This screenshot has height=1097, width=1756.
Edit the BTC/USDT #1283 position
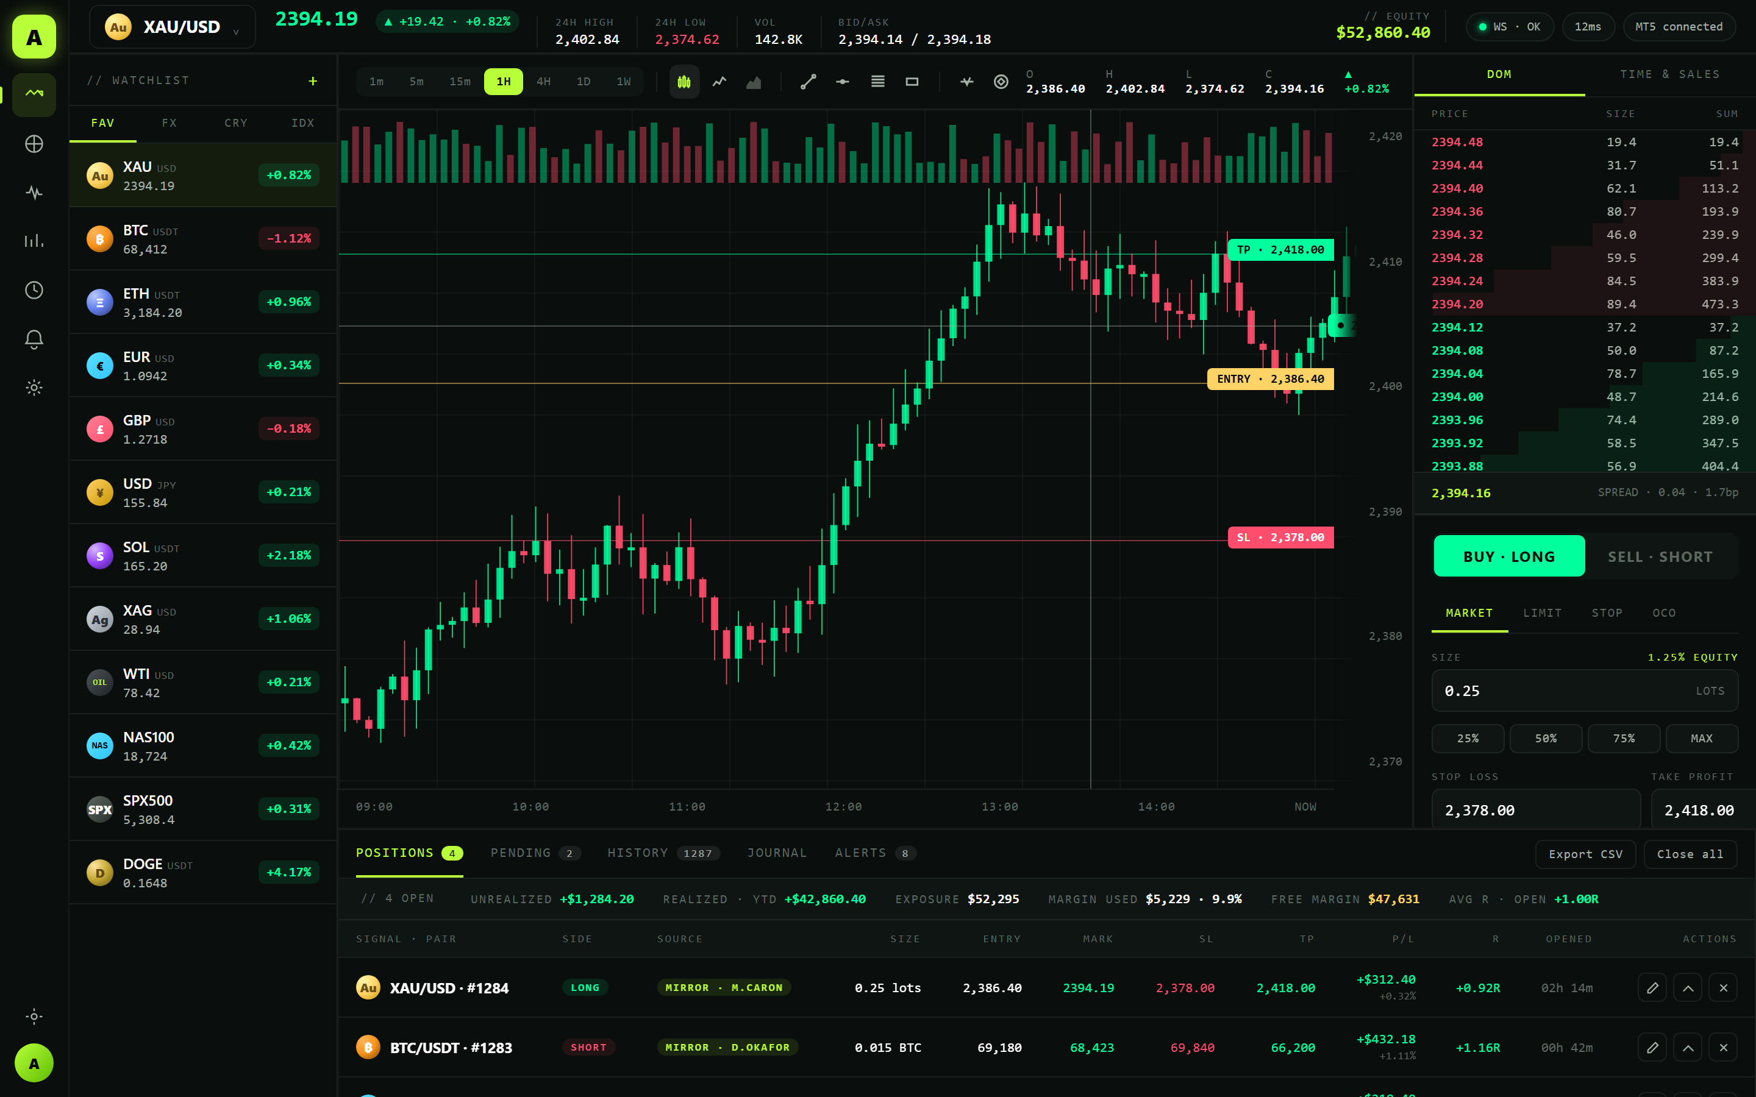[x=1652, y=1048]
